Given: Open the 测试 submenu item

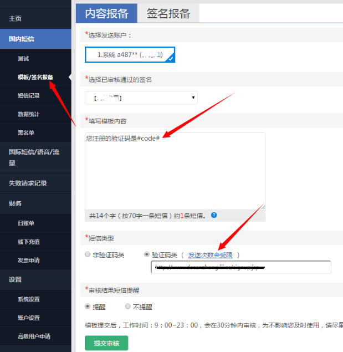Looking at the screenshot, I should 23,59.
